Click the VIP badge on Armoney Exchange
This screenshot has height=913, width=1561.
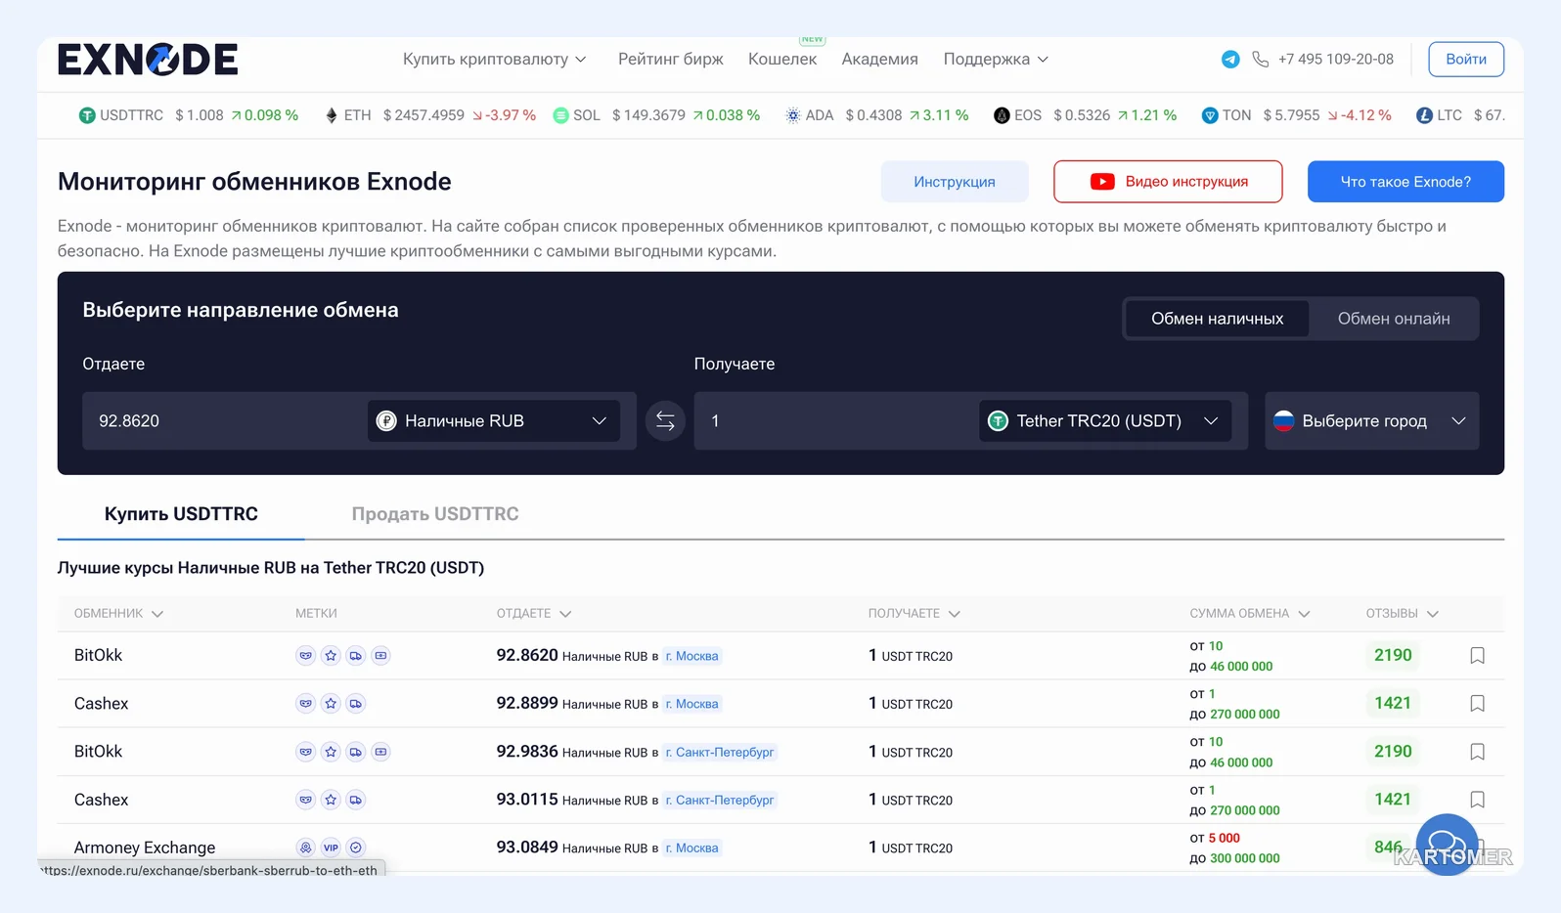[x=331, y=848]
